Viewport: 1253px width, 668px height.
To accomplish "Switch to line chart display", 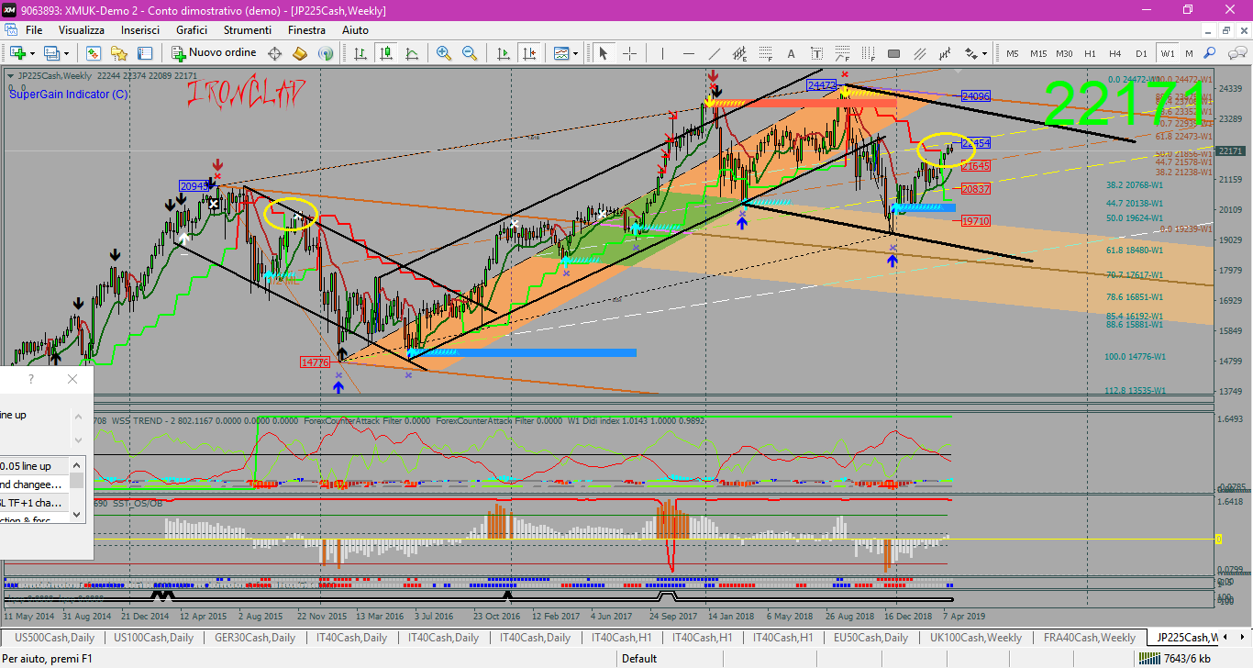I will [x=412, y=53].
